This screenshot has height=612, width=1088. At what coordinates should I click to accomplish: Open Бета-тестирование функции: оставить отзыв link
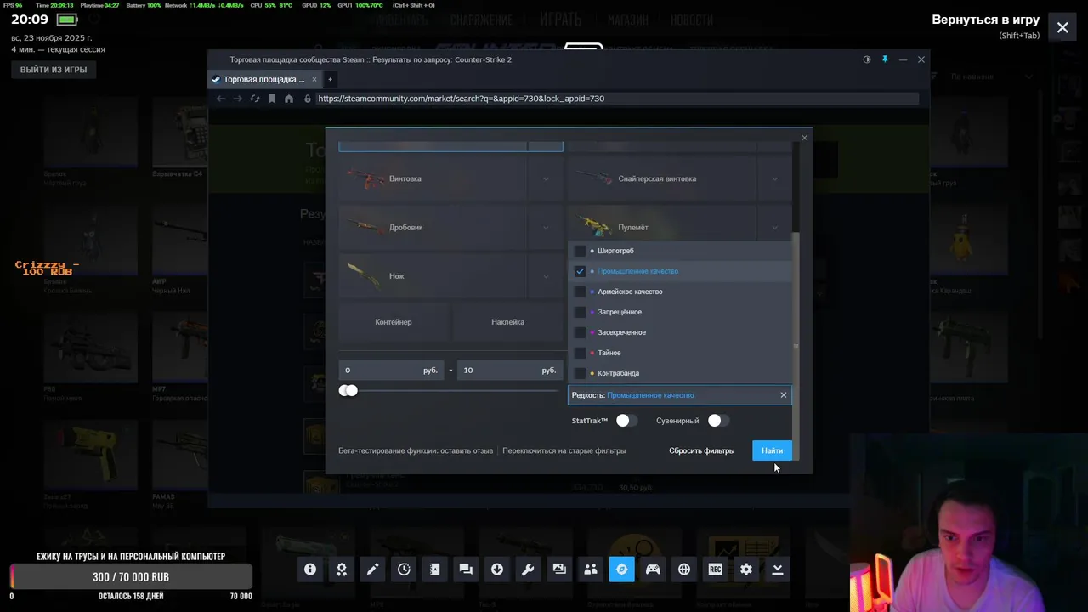(x=416, y=450)
